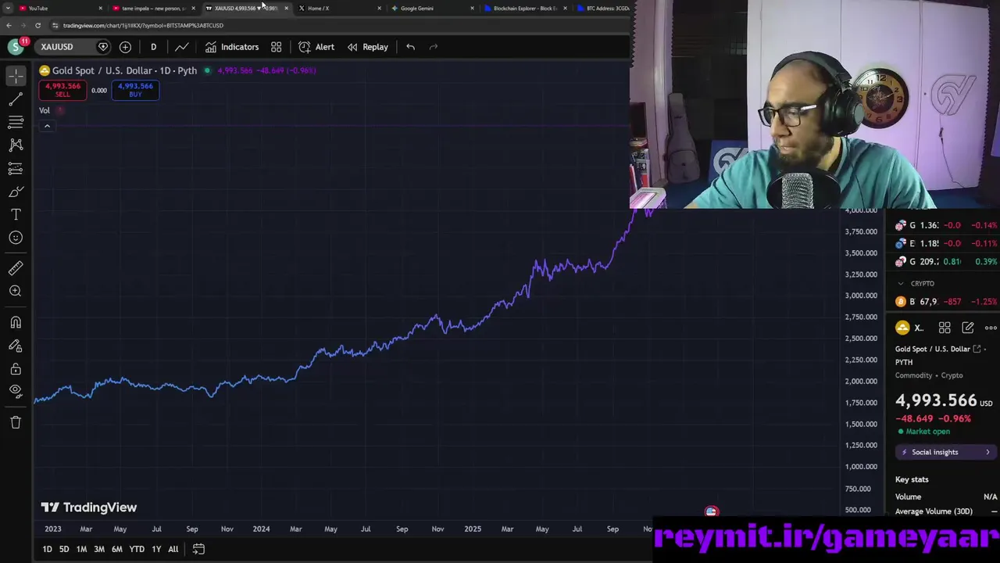Image resolution: width=1000 pixels, height=563 pixels.
Task: Select the 1D date range
Action: point(47,549)
